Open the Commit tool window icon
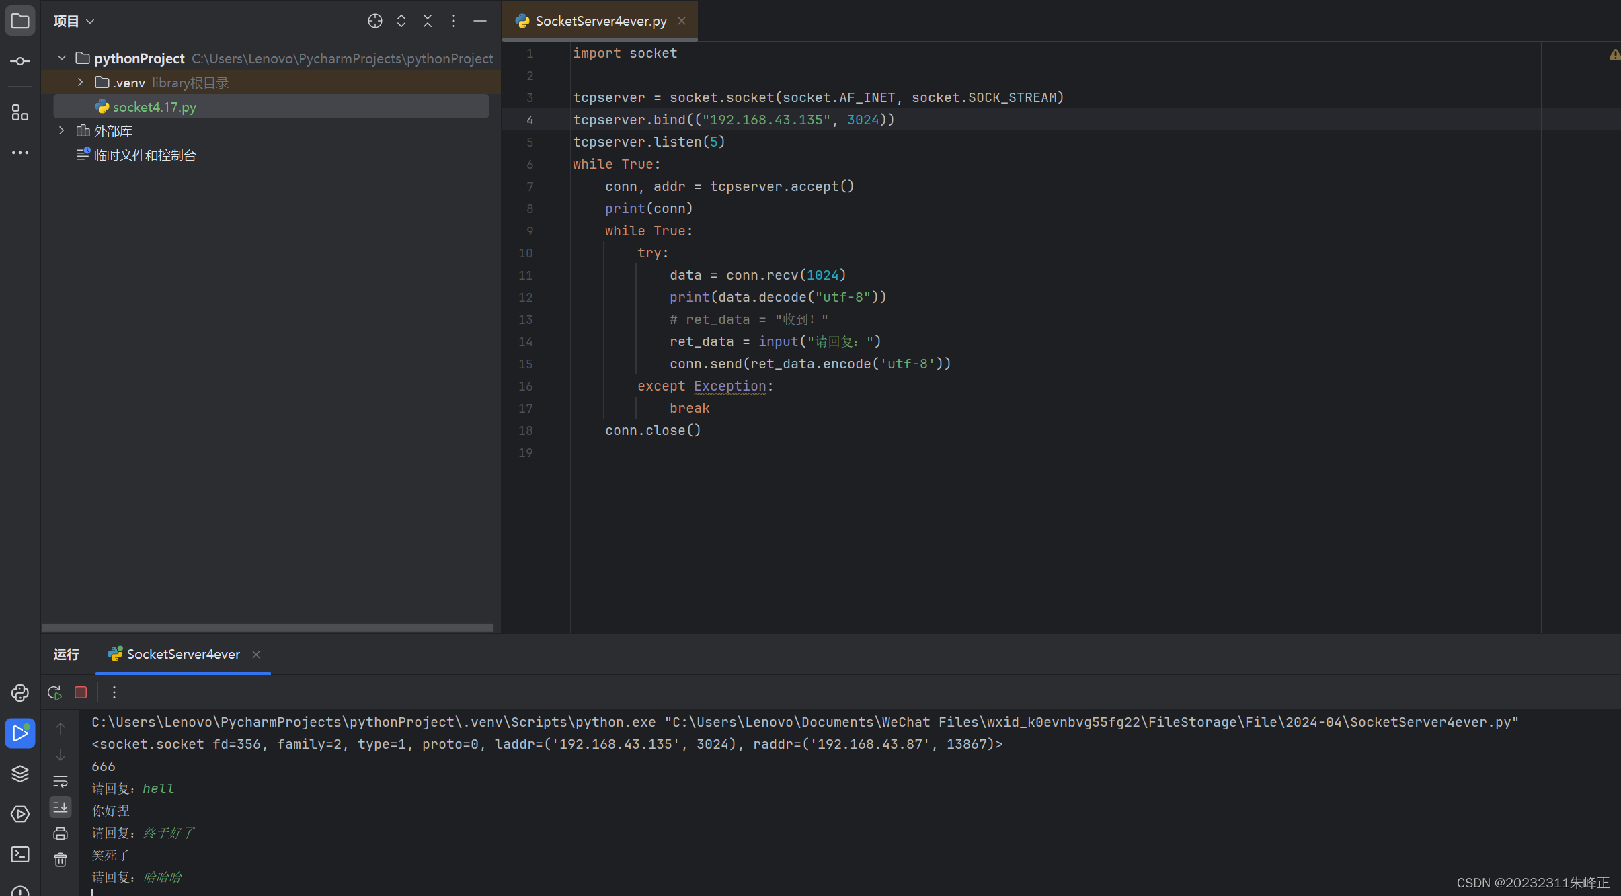The height and width of the screenshot is (896, 1621). (20, 61)
